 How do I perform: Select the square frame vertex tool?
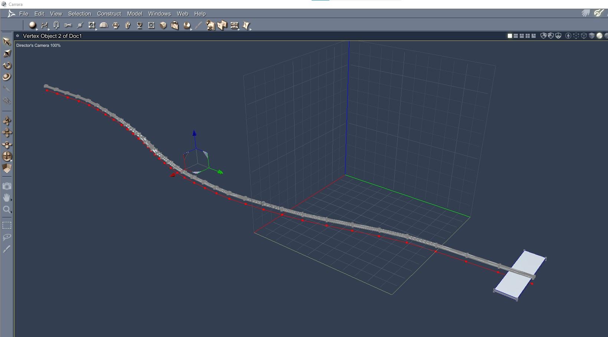[91, 25]
